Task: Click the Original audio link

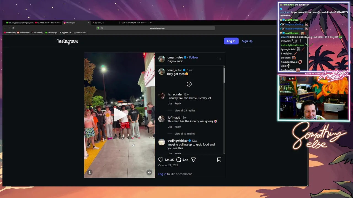Action: coord(175,61)
